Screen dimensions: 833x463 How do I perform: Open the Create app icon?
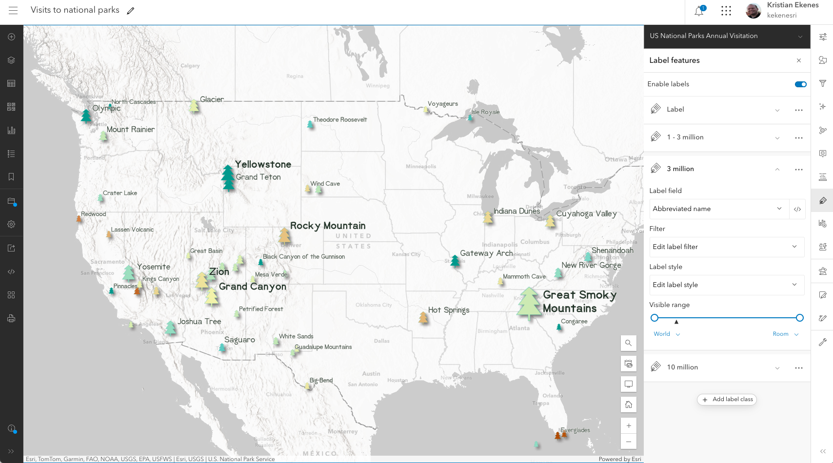pos(11,295)
